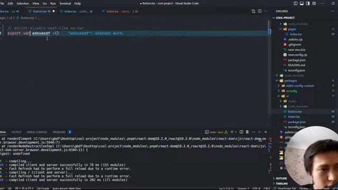Click the ui breadcrumb segment
This screenshot has height=190, width=338.
tap(11, 18)
